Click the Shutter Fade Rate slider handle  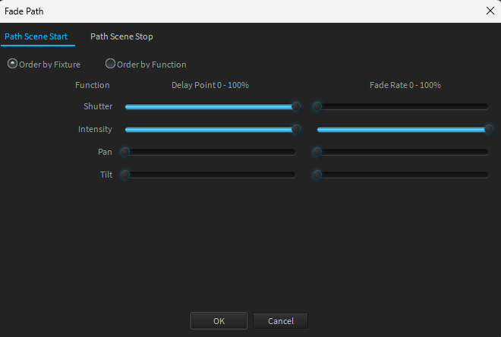(x=317, y=106)
